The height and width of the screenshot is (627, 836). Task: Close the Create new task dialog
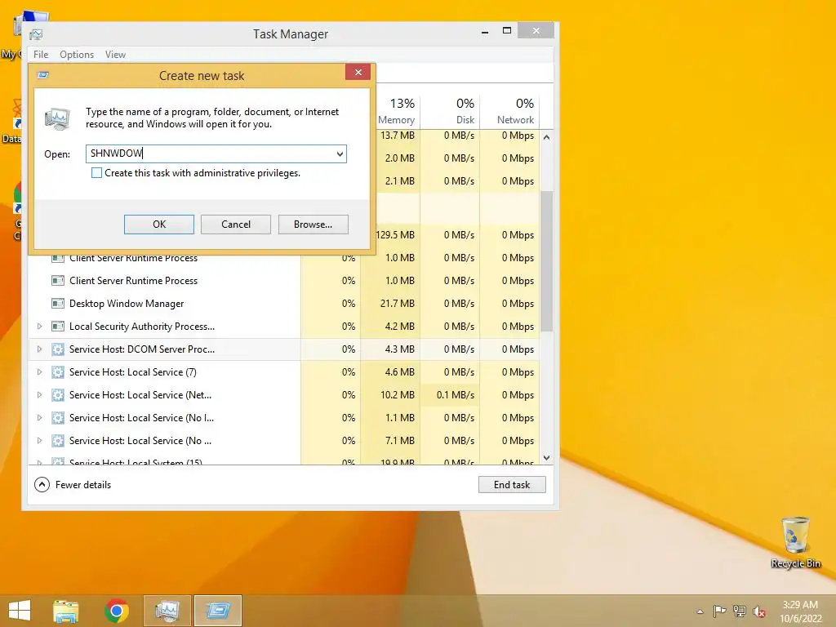click(x=358, y=72)
